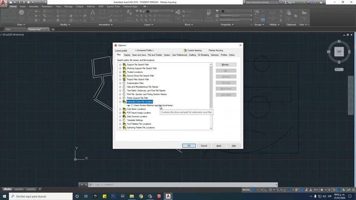
Task: Click the file icon beside Template Settings
Action: coord(125,120)
